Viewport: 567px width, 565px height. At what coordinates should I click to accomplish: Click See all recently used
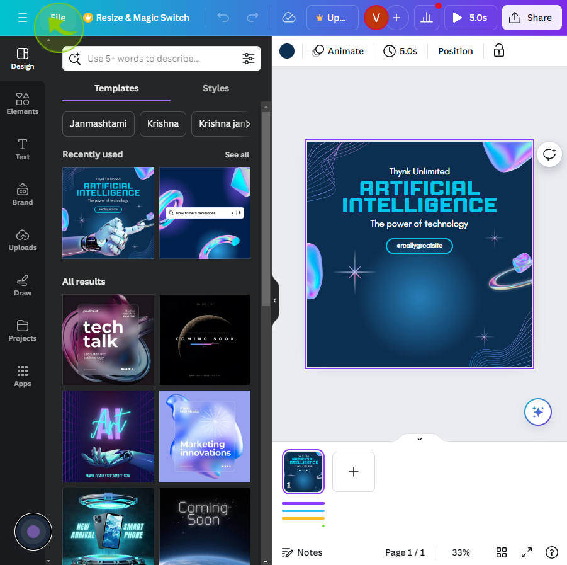[x=237, y=155]
